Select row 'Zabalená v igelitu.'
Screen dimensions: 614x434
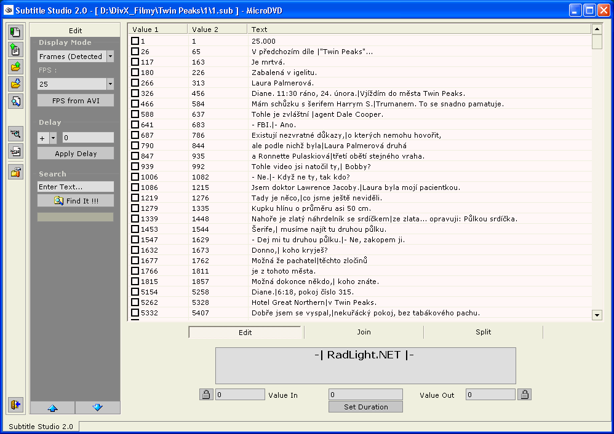[x=361, y=73]
